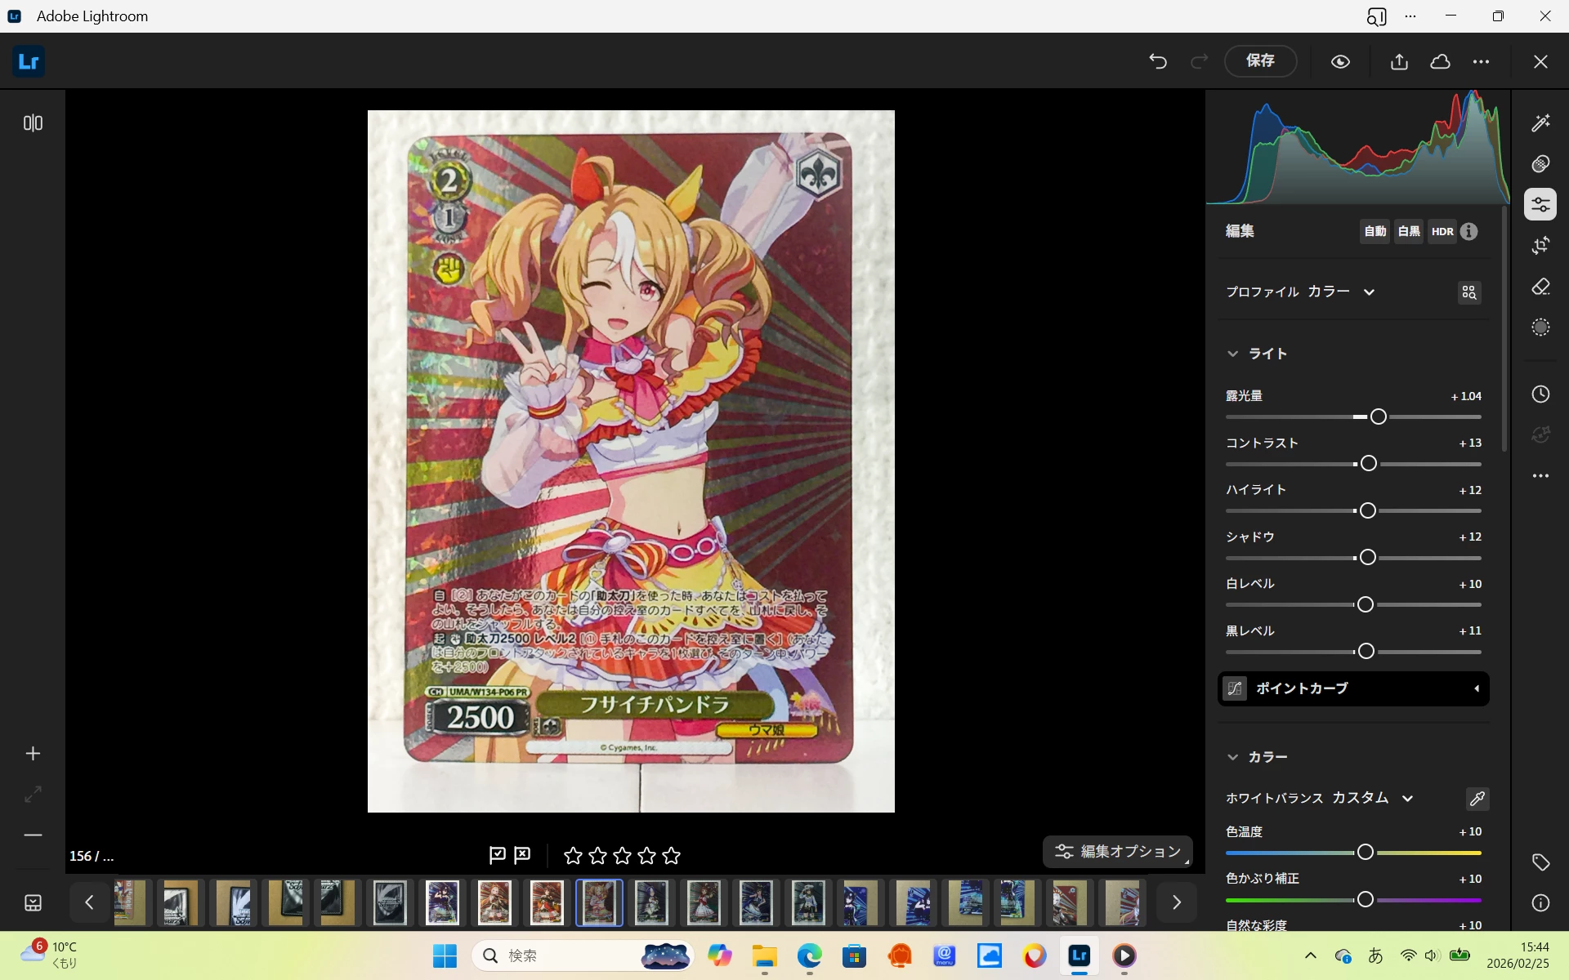Toggle the 白黒 black and white button

(x=1409, y=231)
